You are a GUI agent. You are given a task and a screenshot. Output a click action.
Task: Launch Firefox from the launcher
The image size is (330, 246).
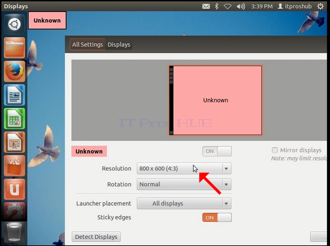pyautogui.click(x=14, y=71)
